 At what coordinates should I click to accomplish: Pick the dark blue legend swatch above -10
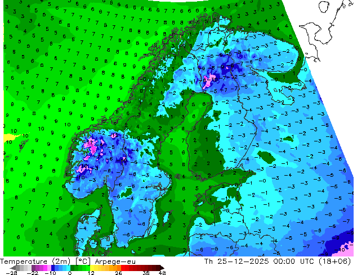pyautogui.click(x=53, y=268)
